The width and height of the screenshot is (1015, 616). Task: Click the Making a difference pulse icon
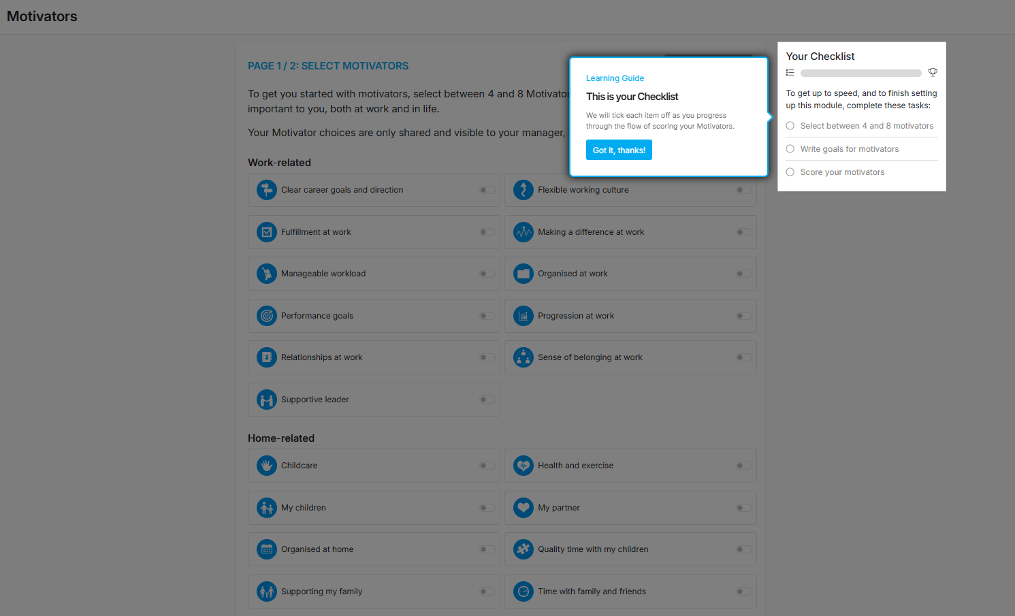[523, 232]
